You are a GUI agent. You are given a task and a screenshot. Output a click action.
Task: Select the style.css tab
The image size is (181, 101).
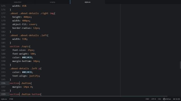coord(87,2)
